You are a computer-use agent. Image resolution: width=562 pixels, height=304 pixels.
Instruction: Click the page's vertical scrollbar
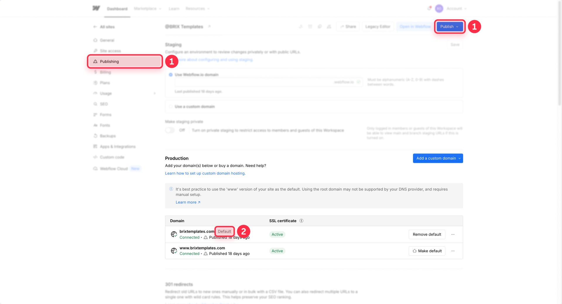(x=560, y=53)
